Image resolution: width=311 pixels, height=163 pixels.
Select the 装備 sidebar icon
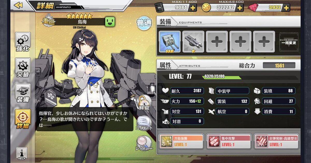[23, 94]
